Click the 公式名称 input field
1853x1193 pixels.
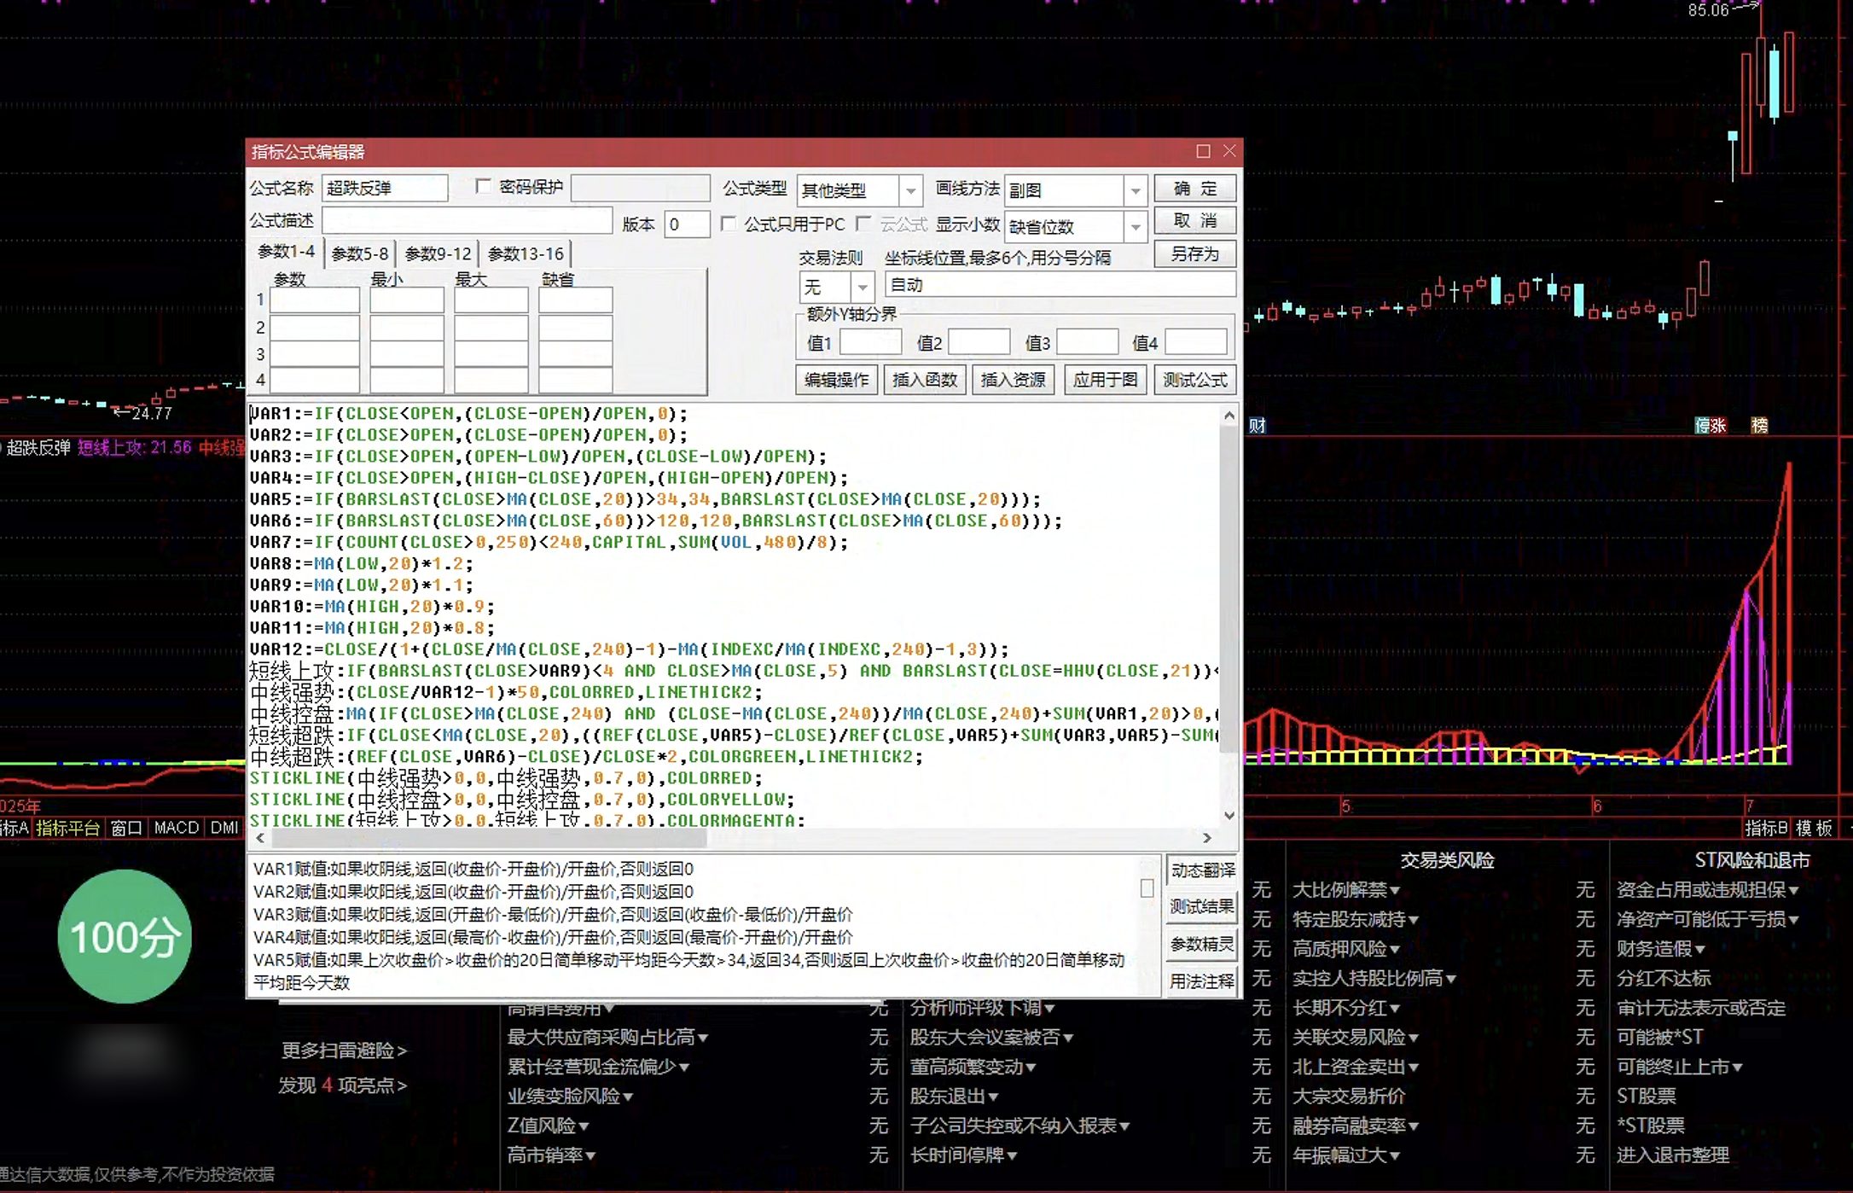tap(385, 189)
